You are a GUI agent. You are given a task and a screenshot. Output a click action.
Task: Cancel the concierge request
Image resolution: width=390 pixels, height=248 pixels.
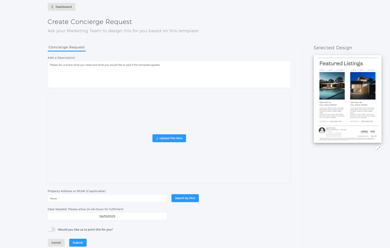click(x=56, y=242)
